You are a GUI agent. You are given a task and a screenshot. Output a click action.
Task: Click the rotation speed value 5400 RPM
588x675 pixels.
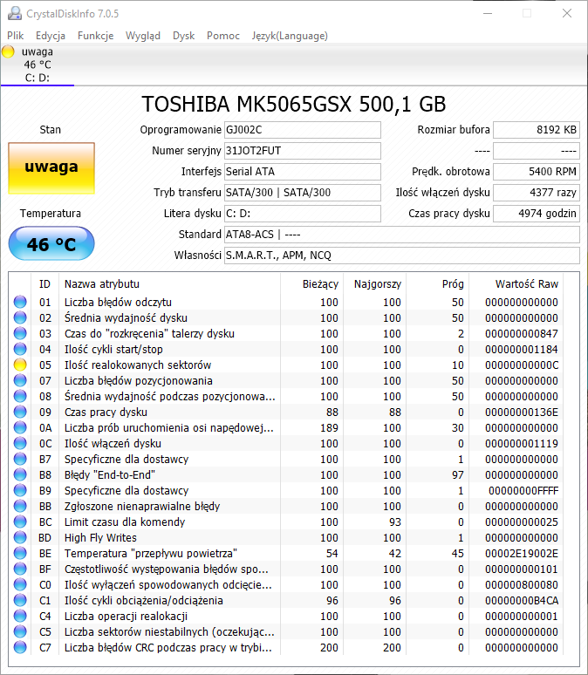click(x=537, y=172)
